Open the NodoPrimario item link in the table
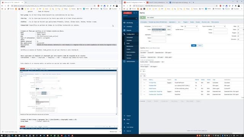This screenshot has height=137, width=244. point(152,89)
